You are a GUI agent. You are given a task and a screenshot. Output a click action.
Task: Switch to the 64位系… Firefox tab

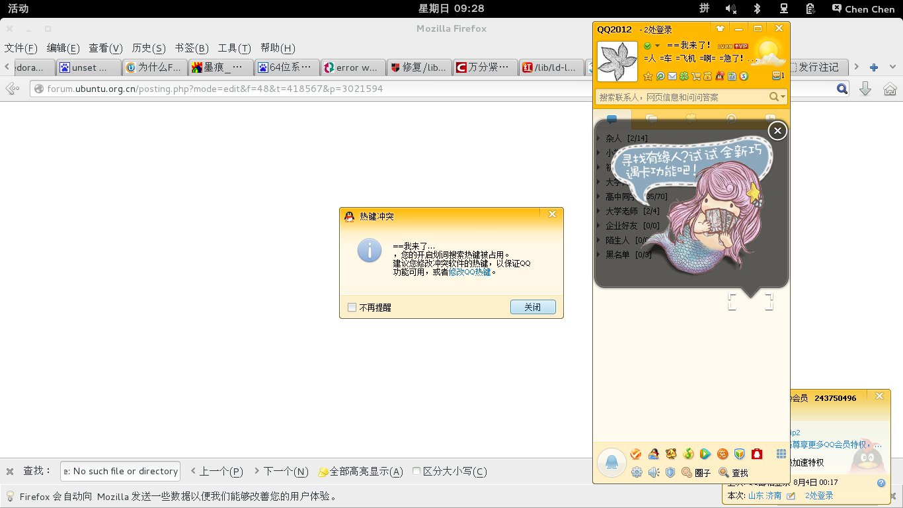[287, 67]
